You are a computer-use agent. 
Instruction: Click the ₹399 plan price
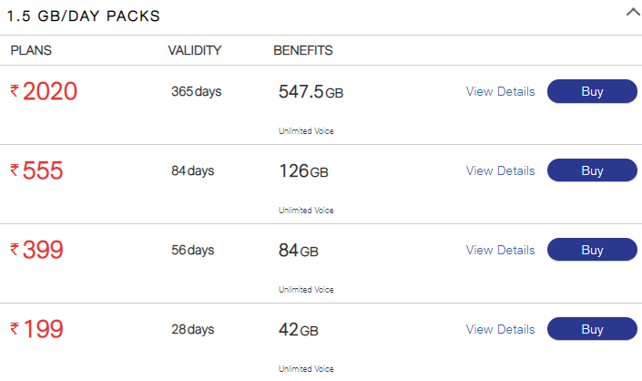click(x=37, y=250)
